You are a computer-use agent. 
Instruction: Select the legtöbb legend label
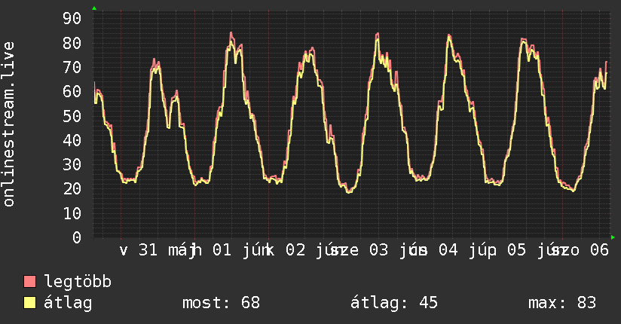coord(78,282)
